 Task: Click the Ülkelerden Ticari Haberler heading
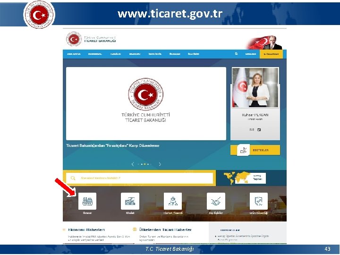165,229
